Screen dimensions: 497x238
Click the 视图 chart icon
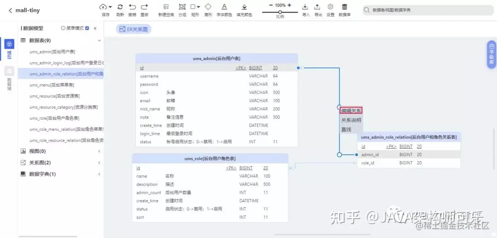[23, 151]
